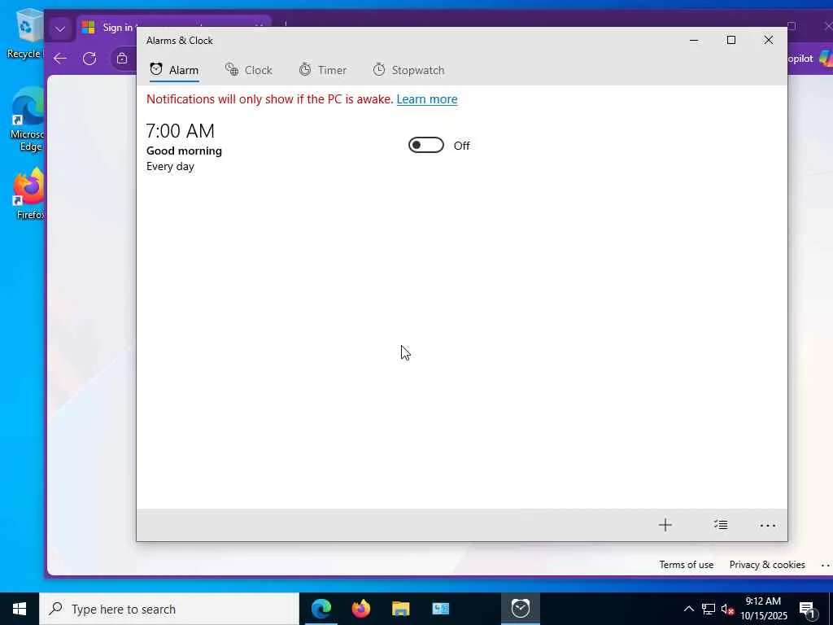Image resolution: width=833 pixels, height=625 pixels.
Task: Add a new alarm with plus icon
Action: point(665,525)
